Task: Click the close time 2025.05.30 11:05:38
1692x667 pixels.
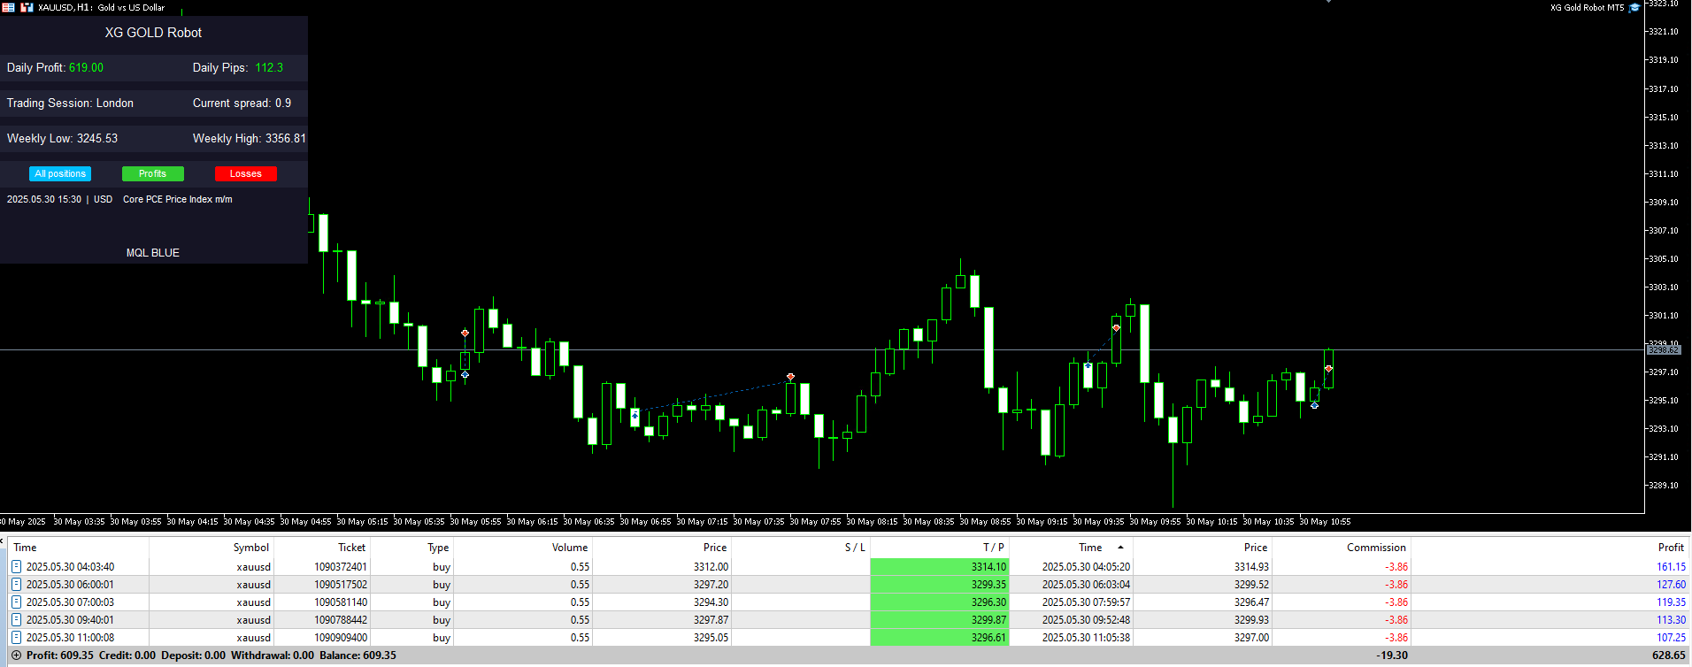Action: pos(1086,638)
